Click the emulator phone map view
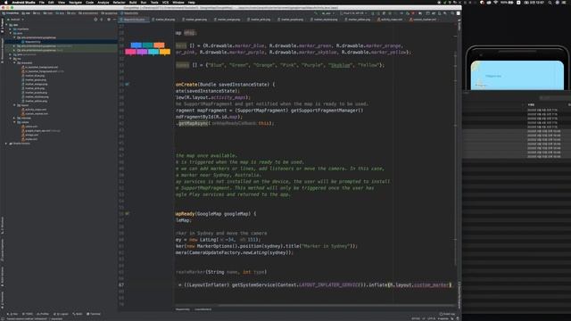571x321 pixels. (517, 75)
